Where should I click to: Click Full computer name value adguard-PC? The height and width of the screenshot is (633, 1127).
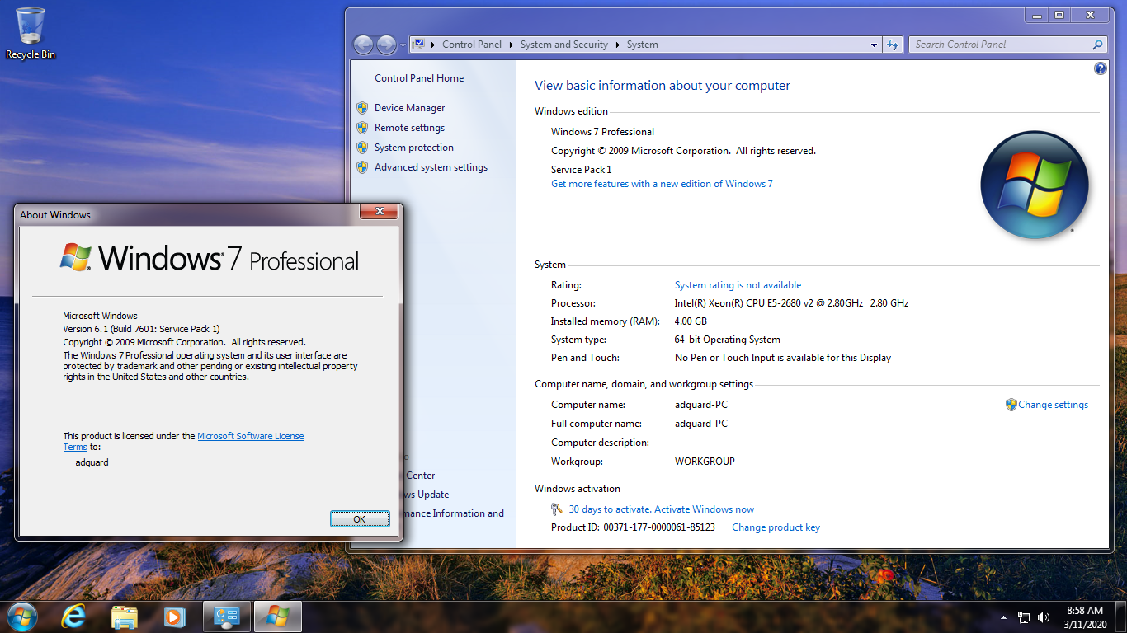point(701,424)
